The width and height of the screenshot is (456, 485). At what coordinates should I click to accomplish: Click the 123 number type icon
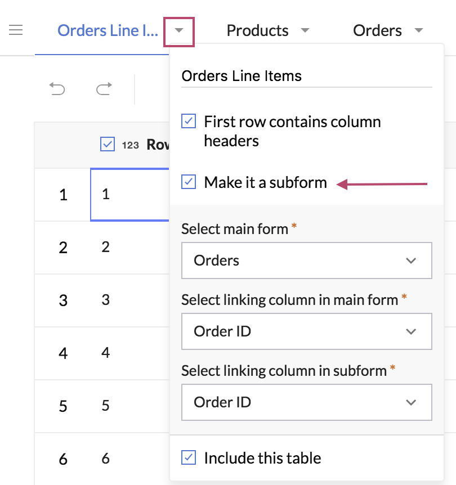pos(130,145)
